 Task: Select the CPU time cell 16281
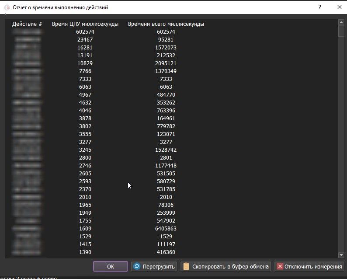(x=85, y=48)
